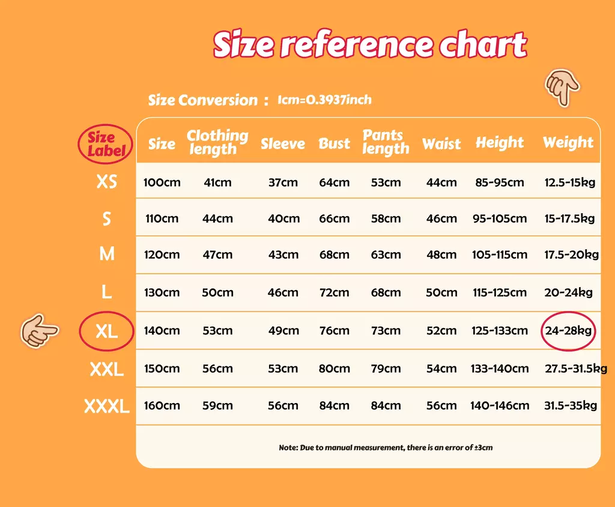Screen dimensions: 615x507
Task: Click the manual measurement error note
Action: coord(386,448)
